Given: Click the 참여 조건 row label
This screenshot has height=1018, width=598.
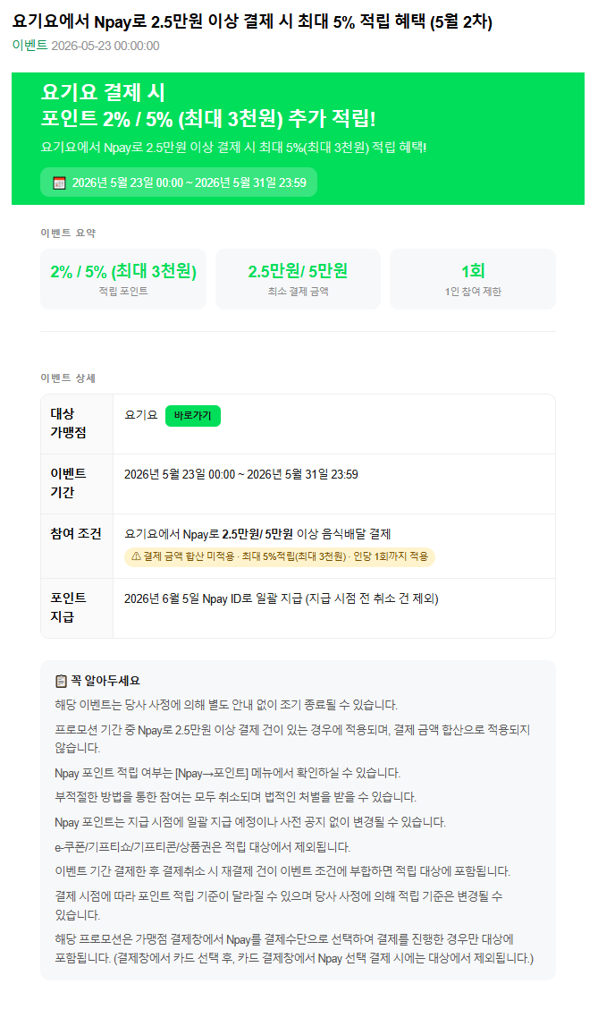Looking at the screenshot, I should pyautogui.click(x=76, y=534).
